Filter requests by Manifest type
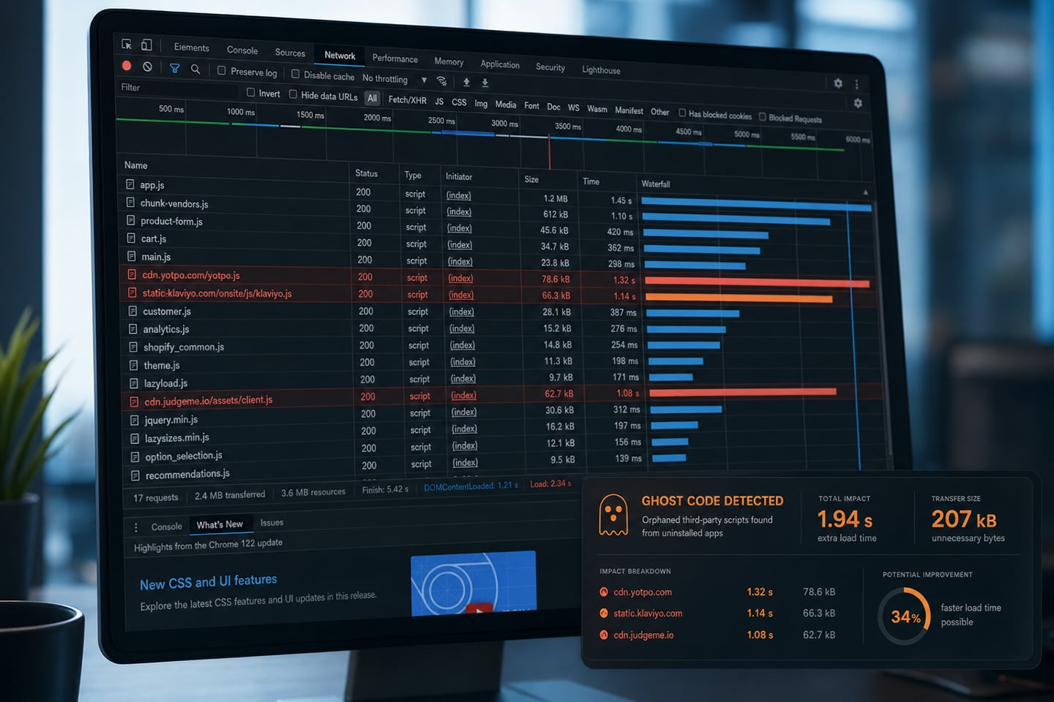Image resolution: width=1054 pixels, height=702 pixels. coord(629,110)
